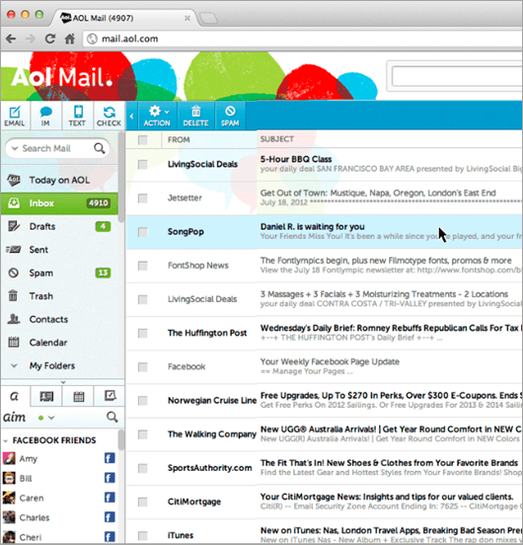The image size is (523, 545).
Task: Click the top search box in banner
Action: [x=457, y=76]
